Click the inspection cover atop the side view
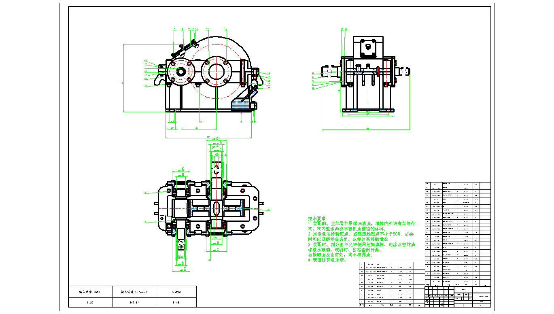 tap(368, 49)
